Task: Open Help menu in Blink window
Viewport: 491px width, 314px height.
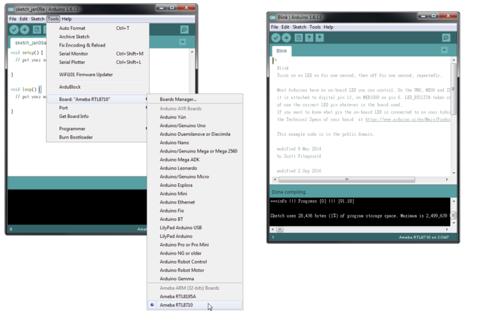Action: click(329, 27)
